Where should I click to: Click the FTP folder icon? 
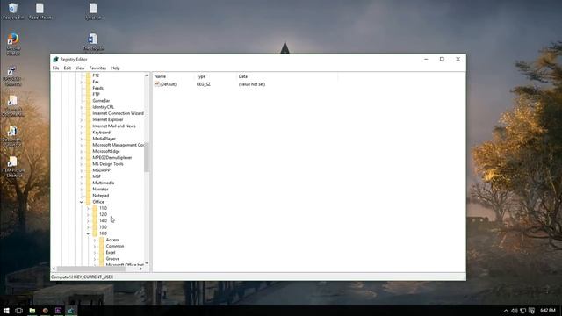pos(88,94)
